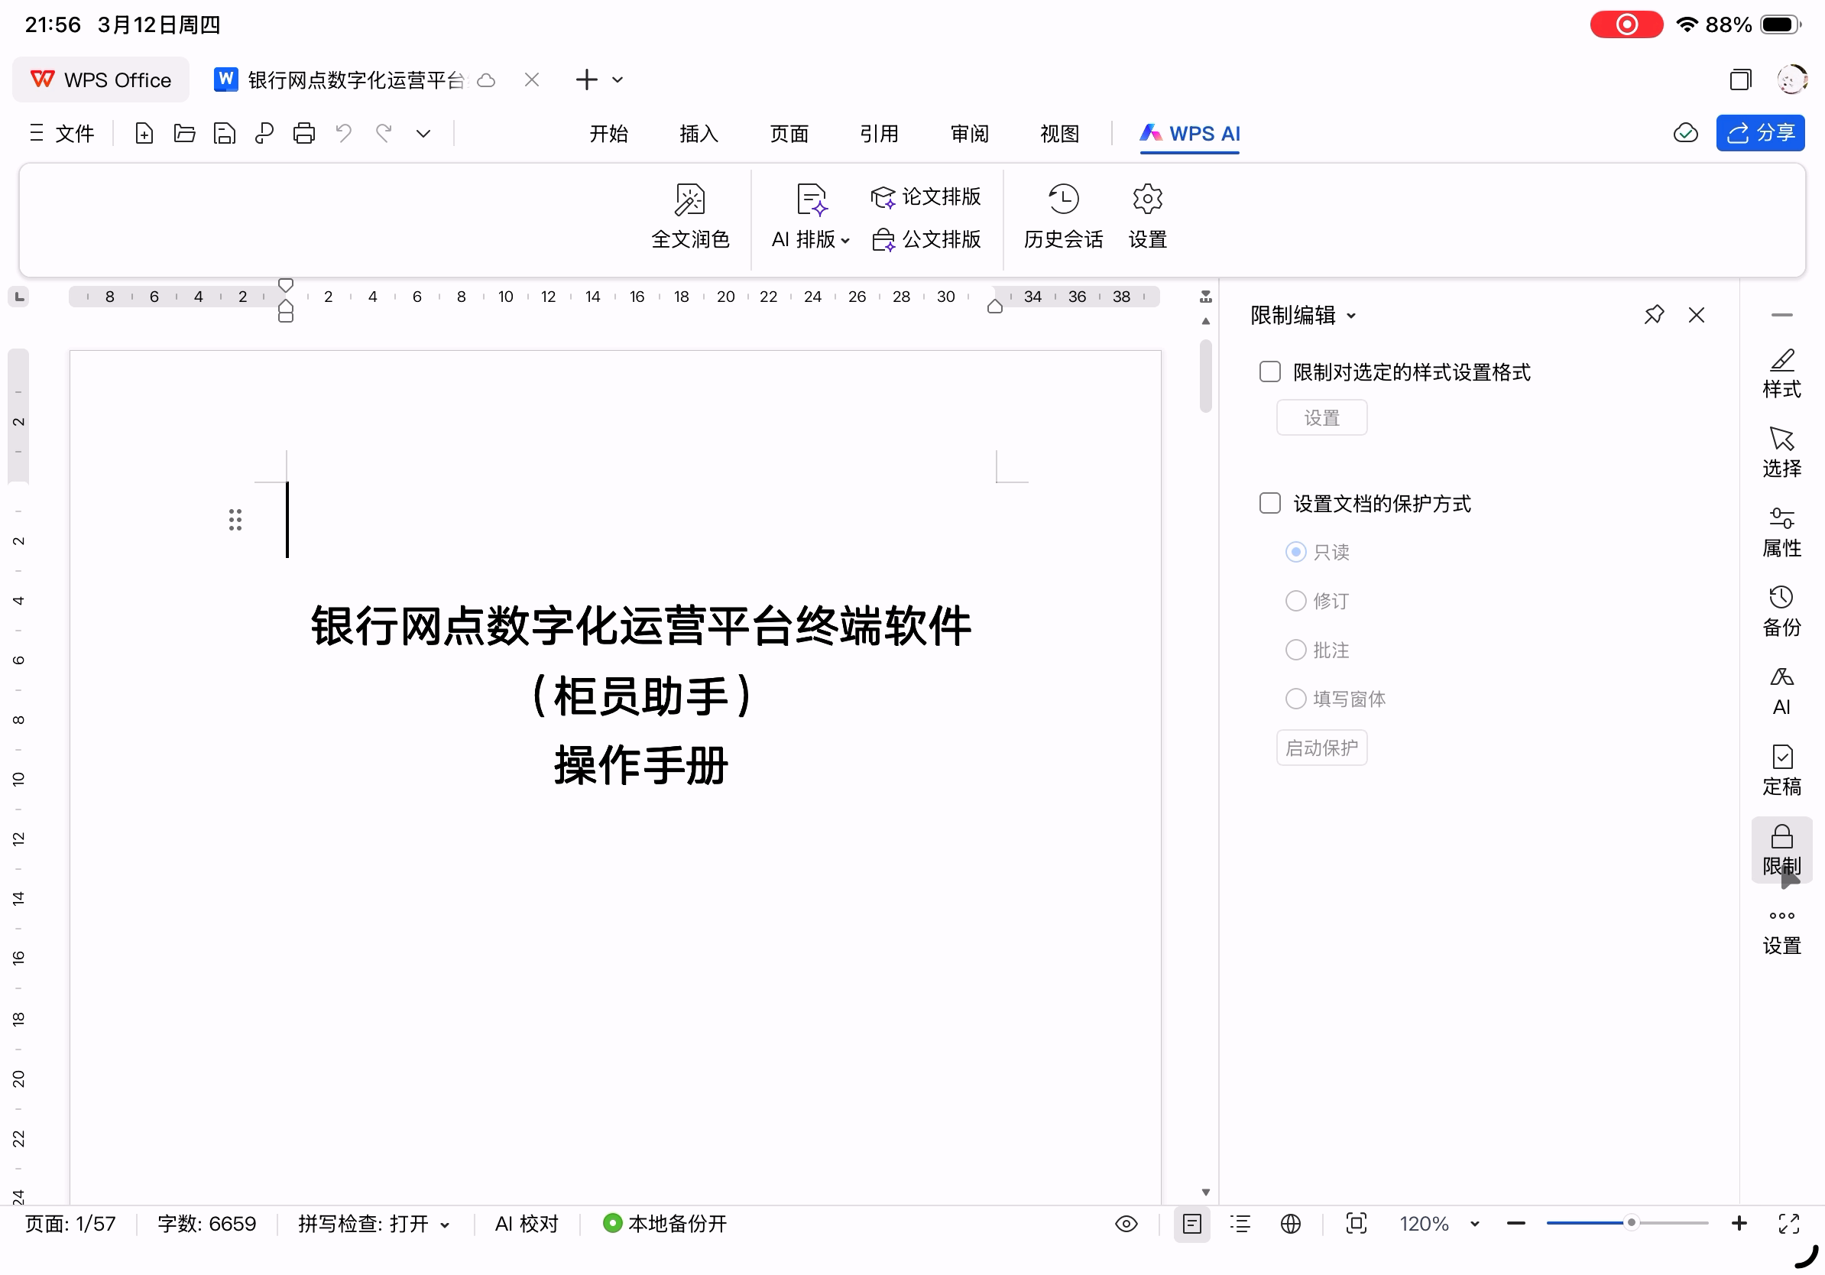This screenshot has width=1825, height=1275.
Task: Switch to the 审阅 tab
Action: 969,134
